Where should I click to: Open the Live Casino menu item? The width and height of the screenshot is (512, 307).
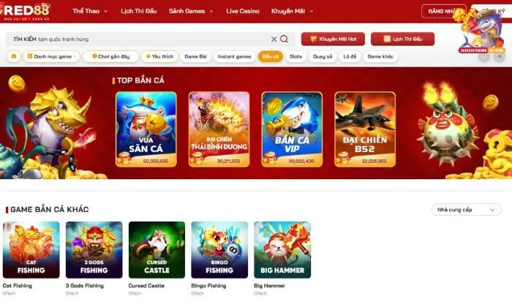tap(243, 11)
